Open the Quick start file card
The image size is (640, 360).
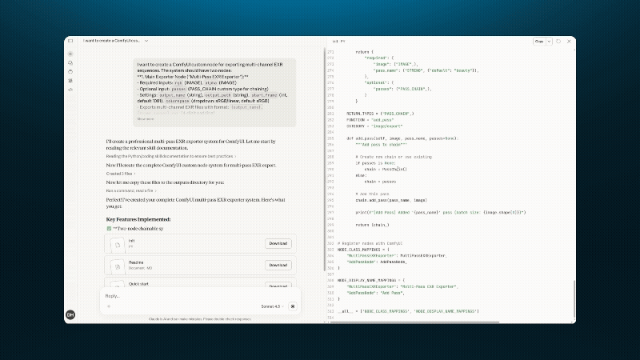coord(200,283)
